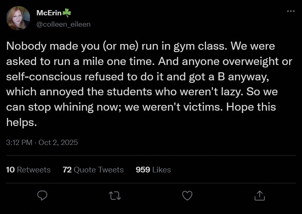Click the Oct 2, 2025 date
Viewport: 302px width, 214px height.
pyautogui.click(x=58, y=143)
